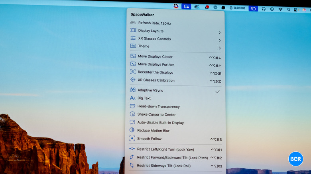This screenshot has width=311, height=174.
Task: Click the Head-down Transparency icon
Action: point(132,106)
